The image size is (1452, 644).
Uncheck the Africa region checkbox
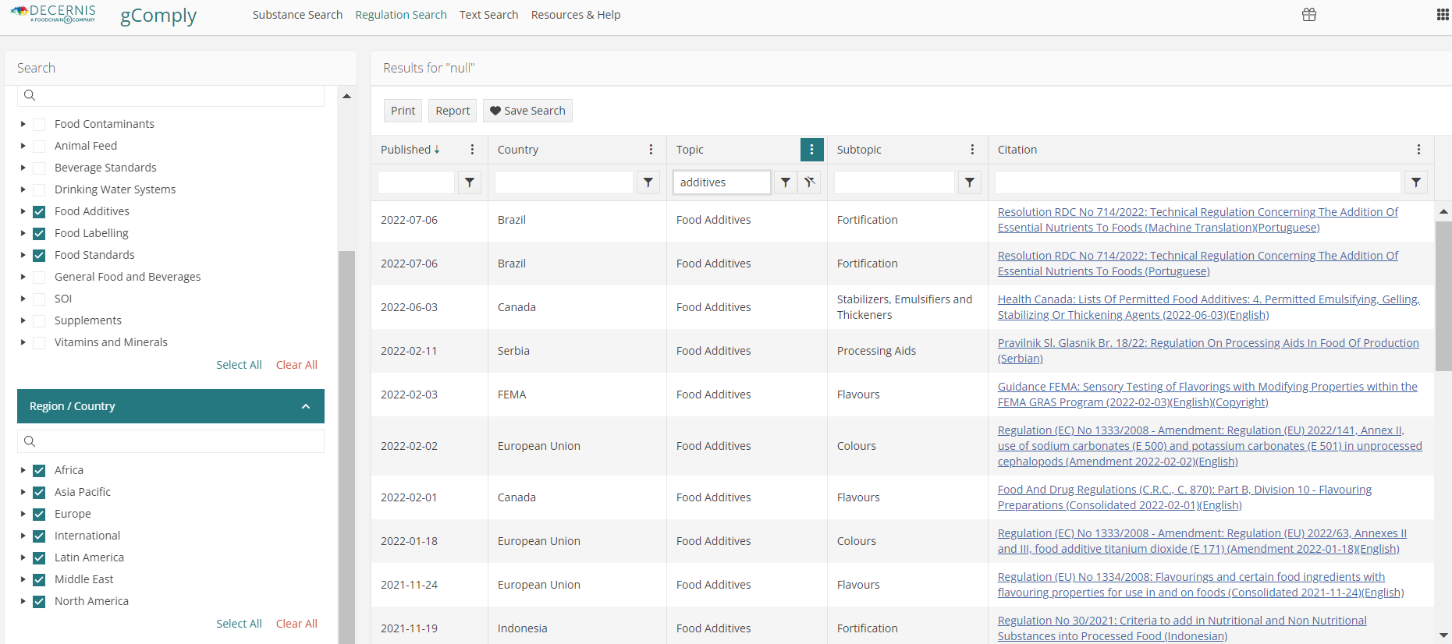click(x=39, y=471)
